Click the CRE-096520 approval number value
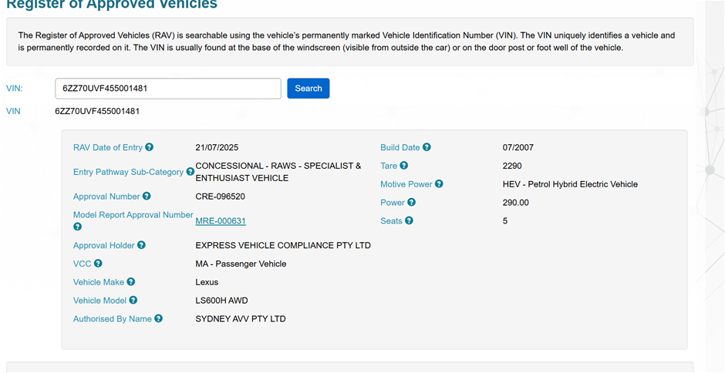The width and height of the screenshot is (725, 373). [221, 197]
